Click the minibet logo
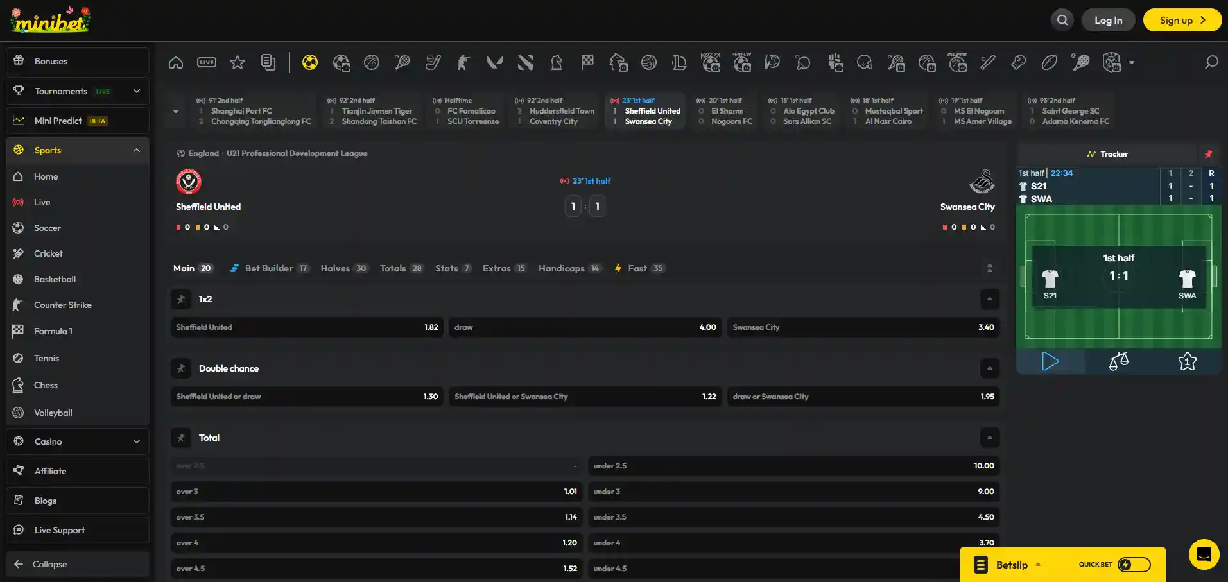1228x582 pixels. (x=50, y=20)
